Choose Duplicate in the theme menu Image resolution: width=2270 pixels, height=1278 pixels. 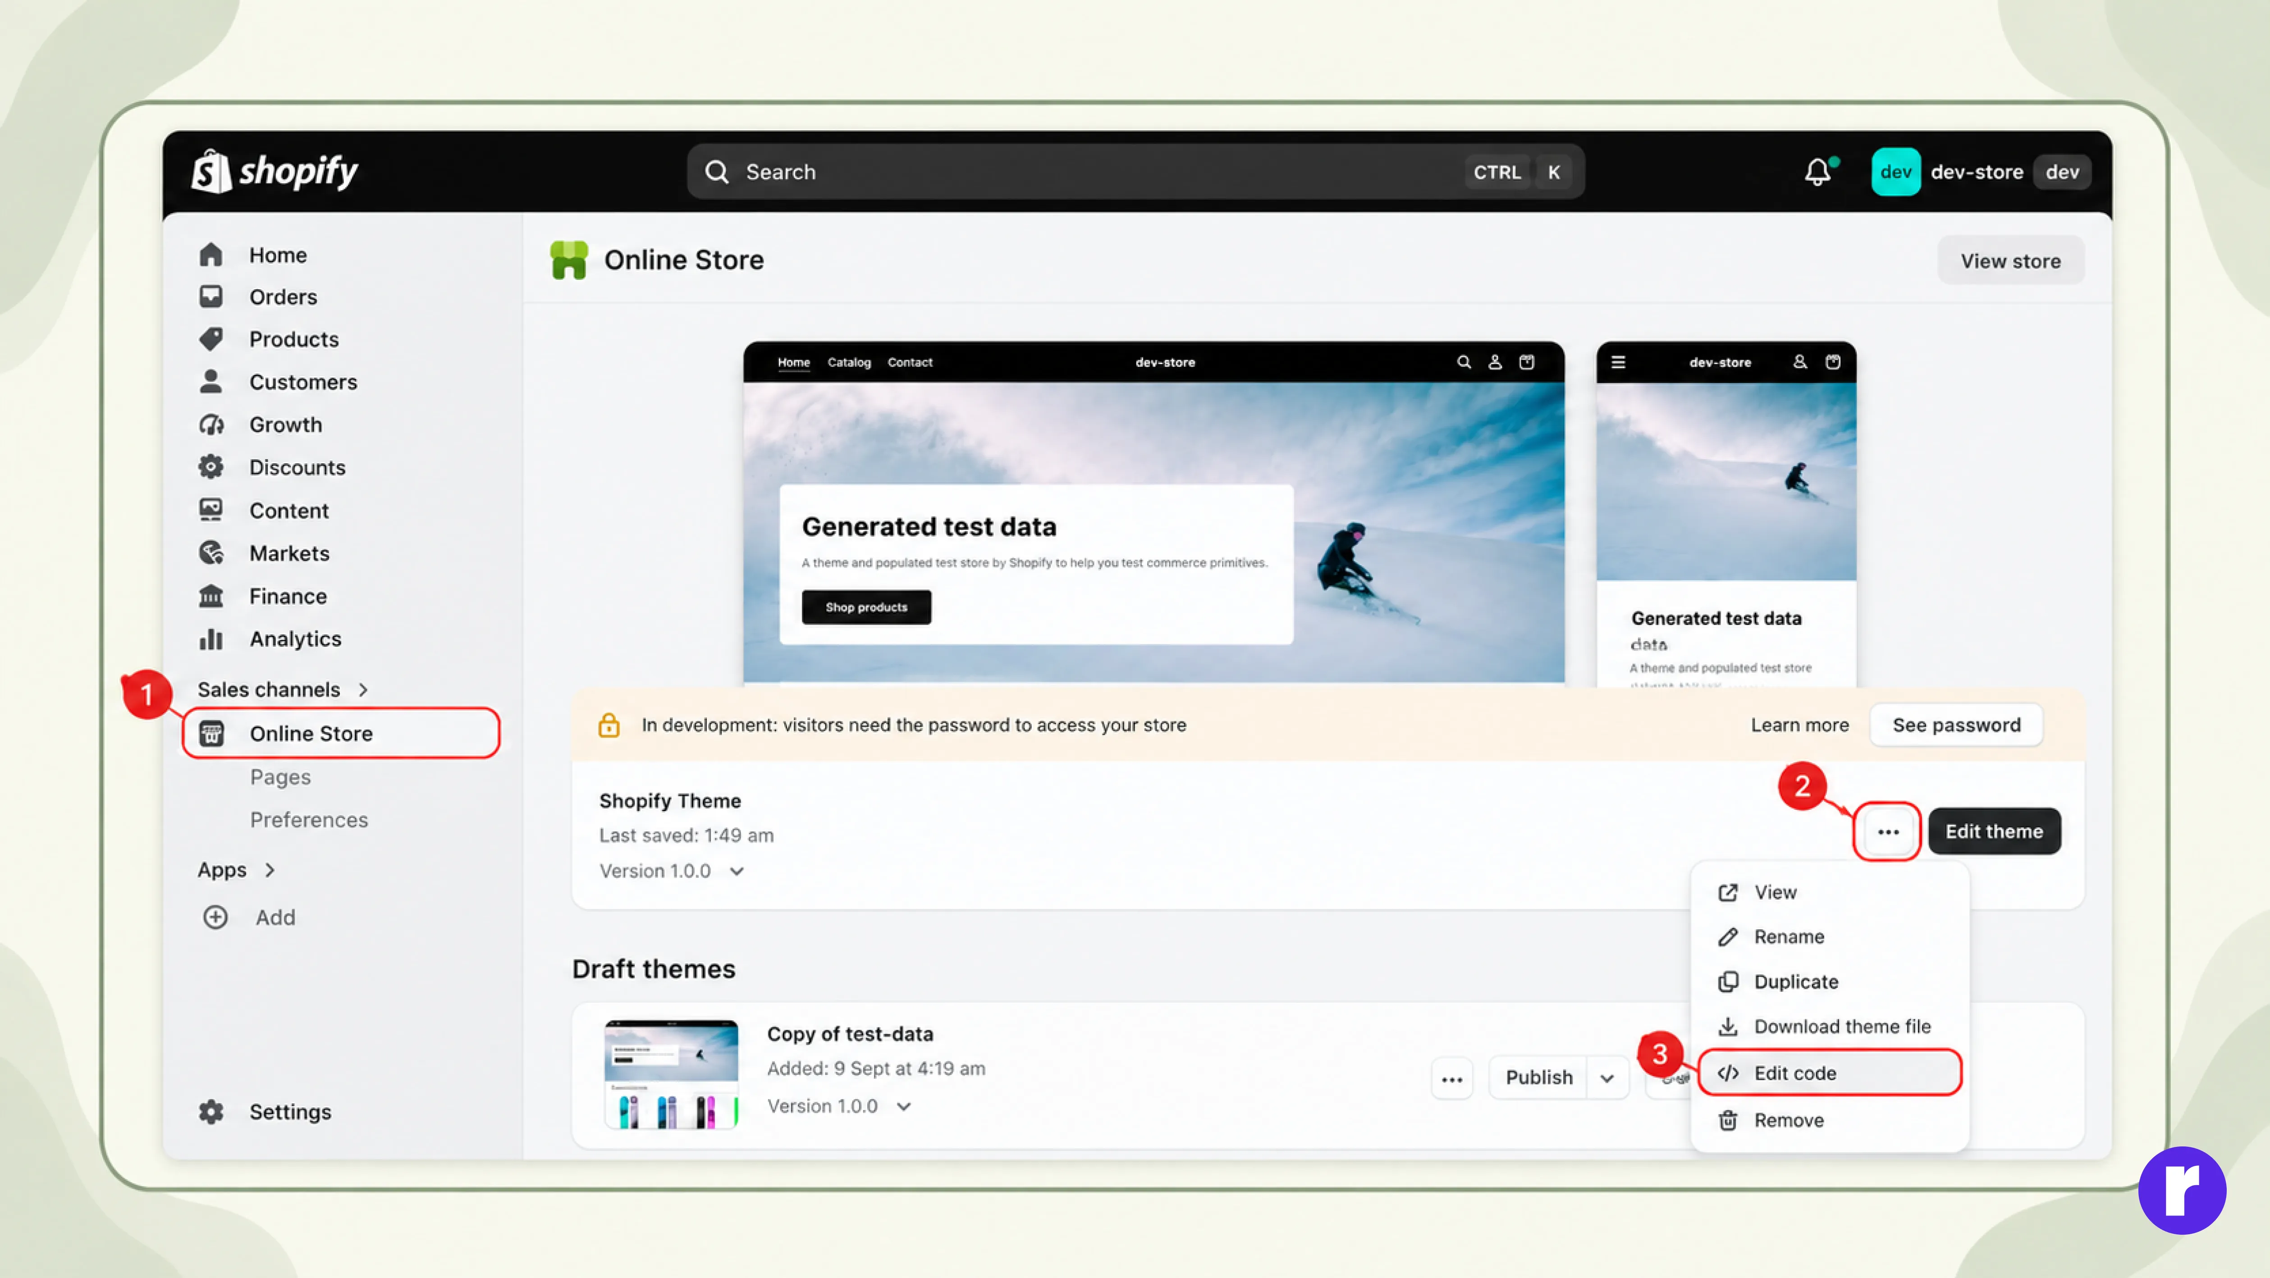click(1830, 981)
